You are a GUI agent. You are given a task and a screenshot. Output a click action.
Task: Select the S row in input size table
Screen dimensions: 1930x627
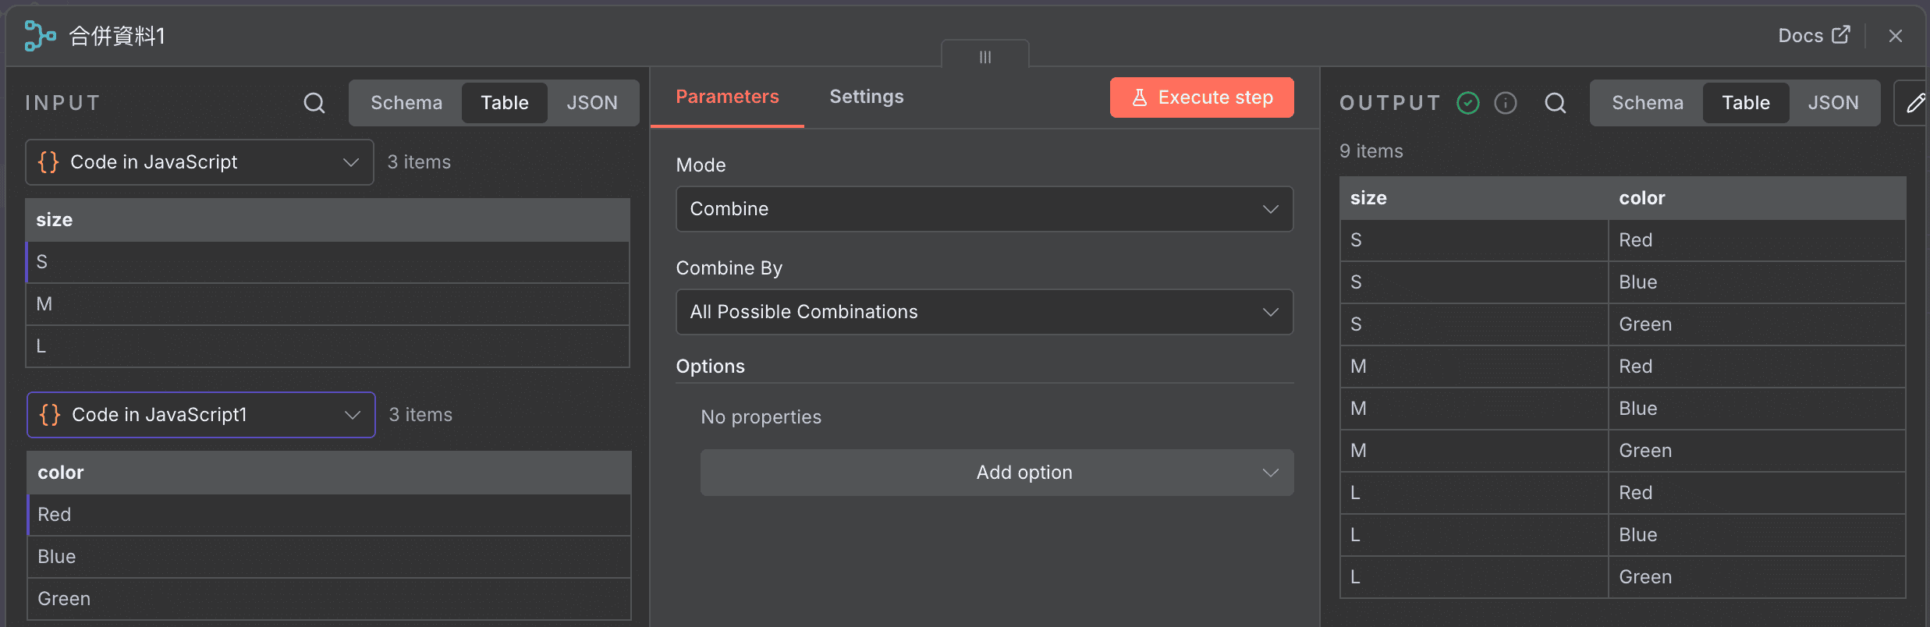(328, 262)
